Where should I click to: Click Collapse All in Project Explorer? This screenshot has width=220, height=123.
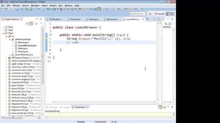pyautogui.click(x=27, y=24)
